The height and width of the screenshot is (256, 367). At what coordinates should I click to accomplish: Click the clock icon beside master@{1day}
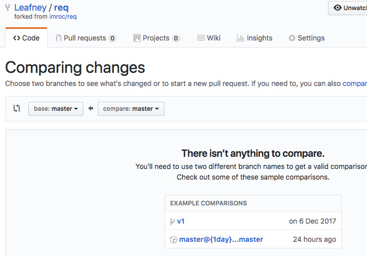coord(173,239)
